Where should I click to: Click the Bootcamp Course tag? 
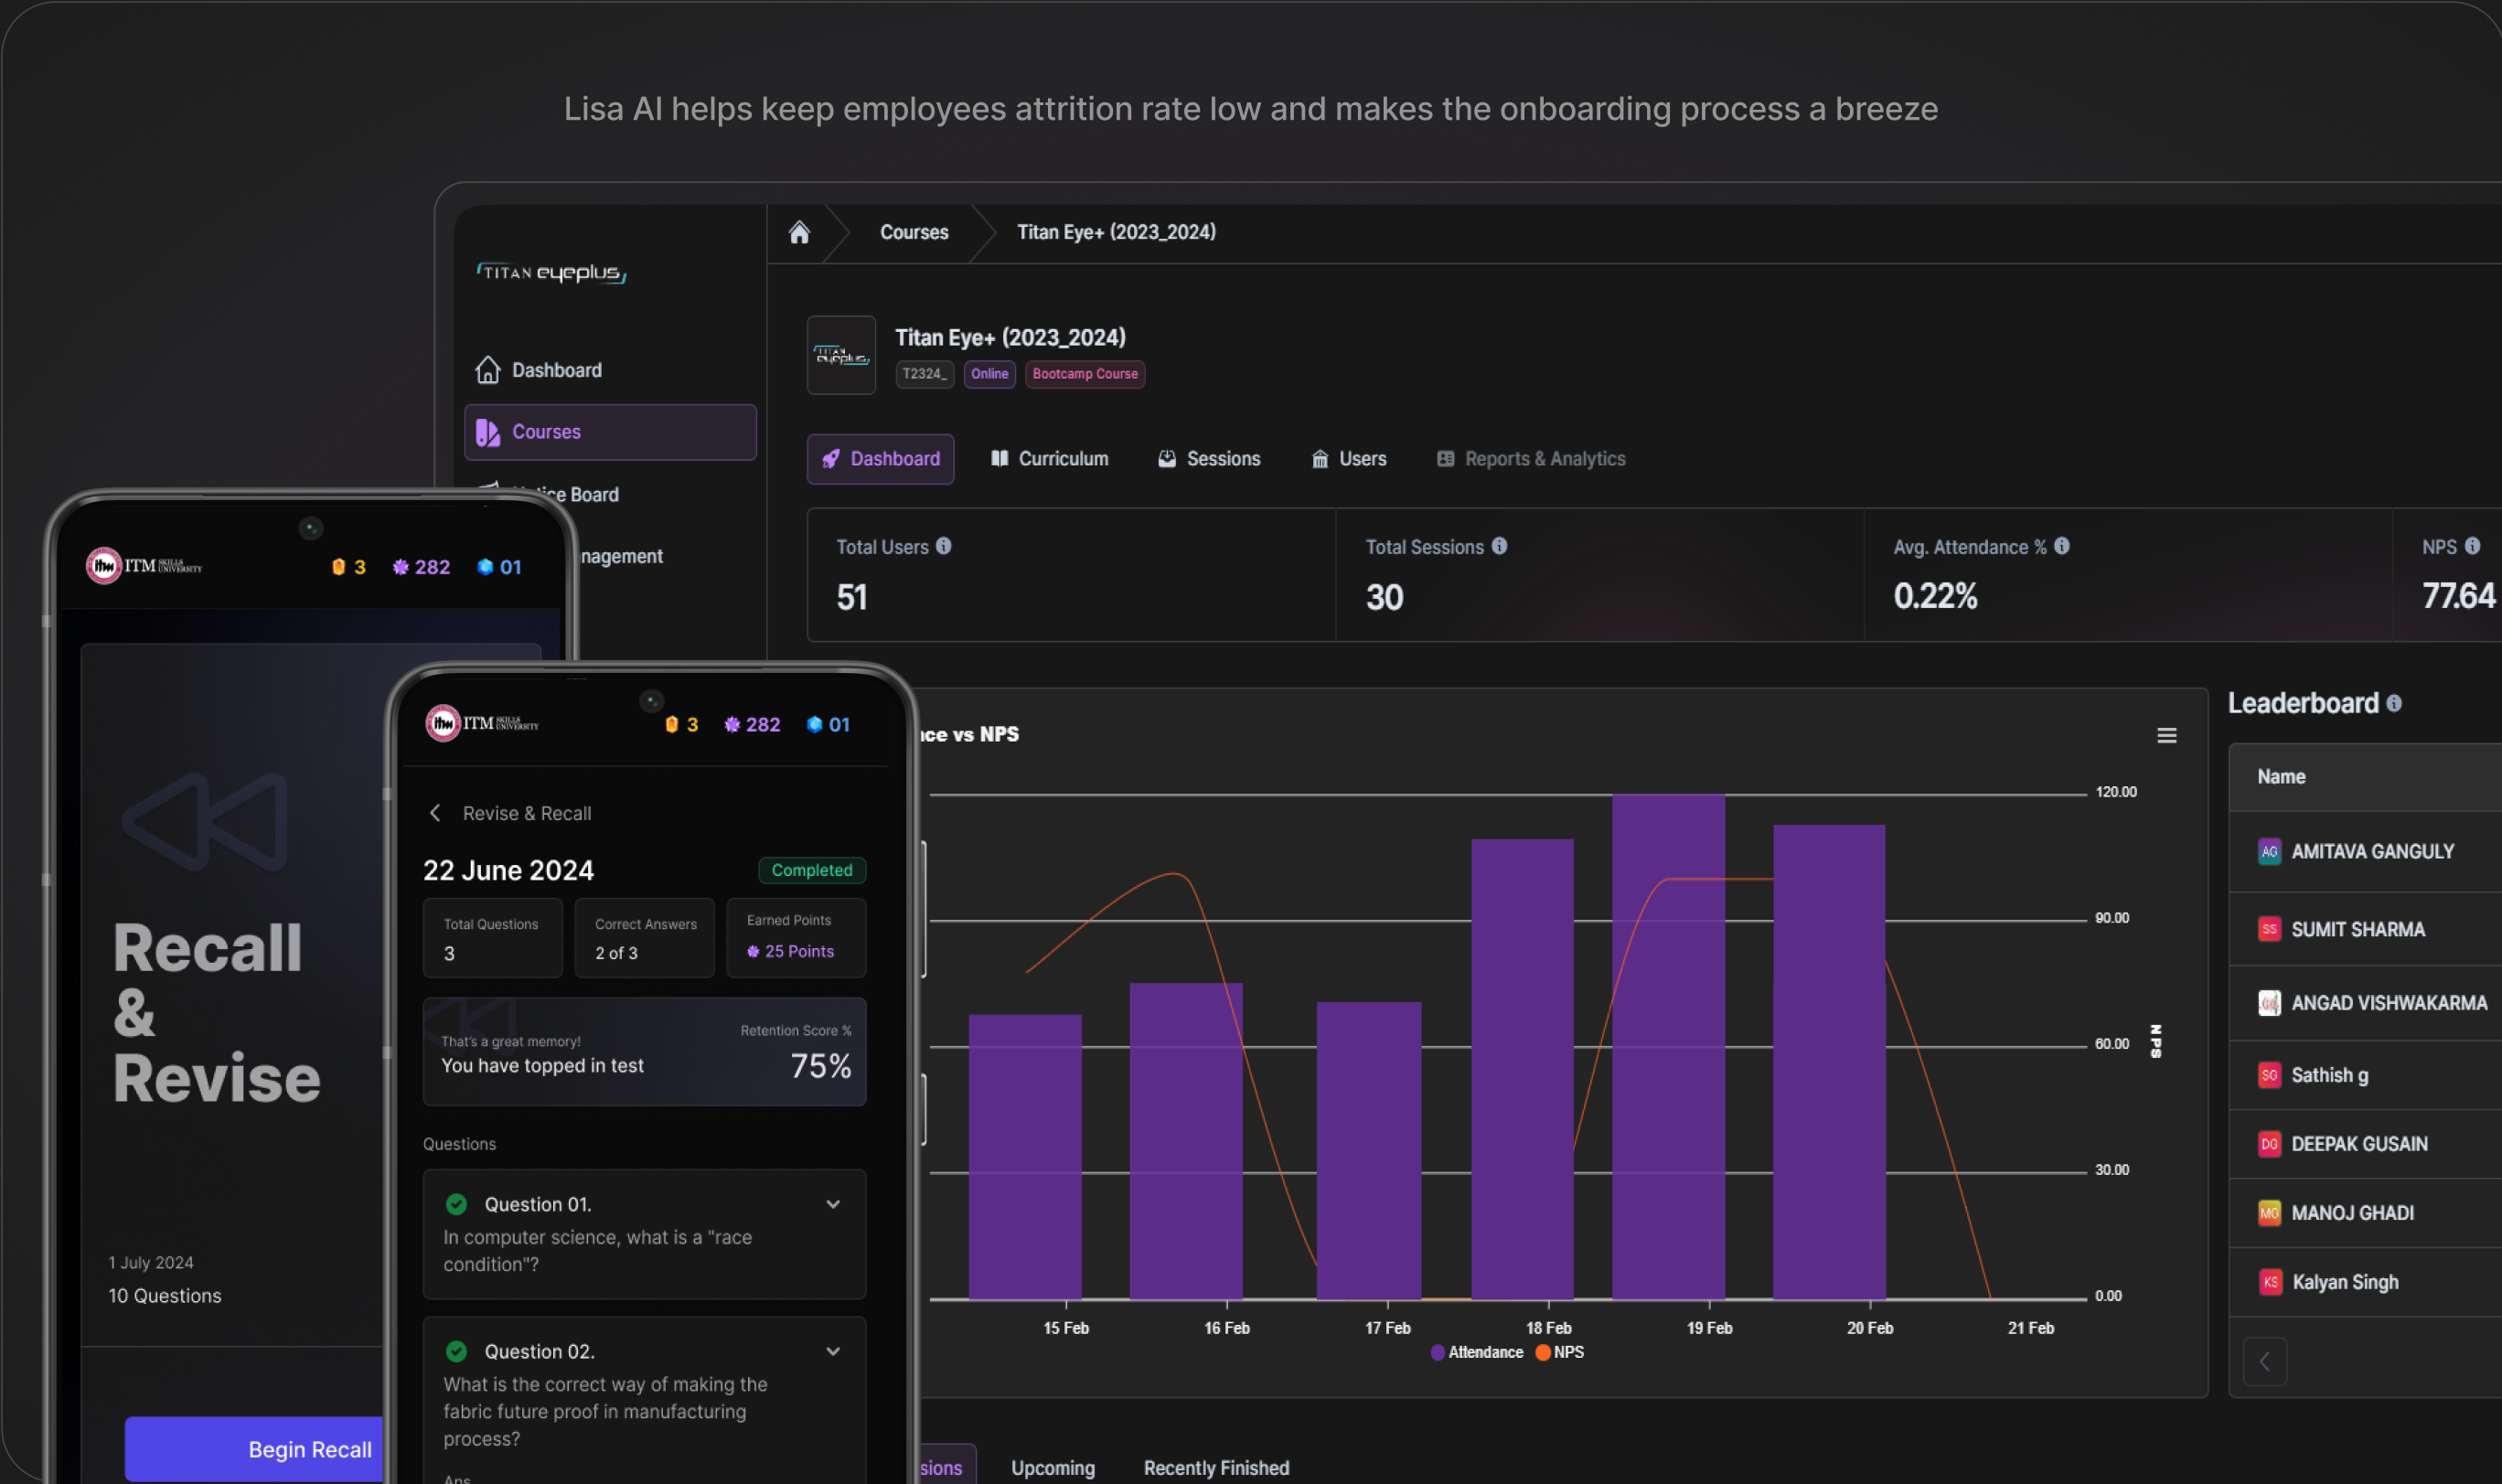click(x=1085, y=374)
